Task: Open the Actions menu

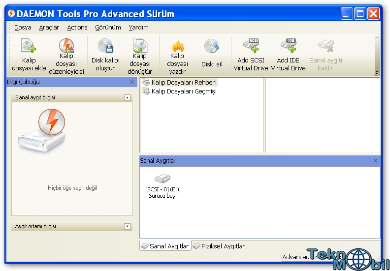Action: (77, 28)
